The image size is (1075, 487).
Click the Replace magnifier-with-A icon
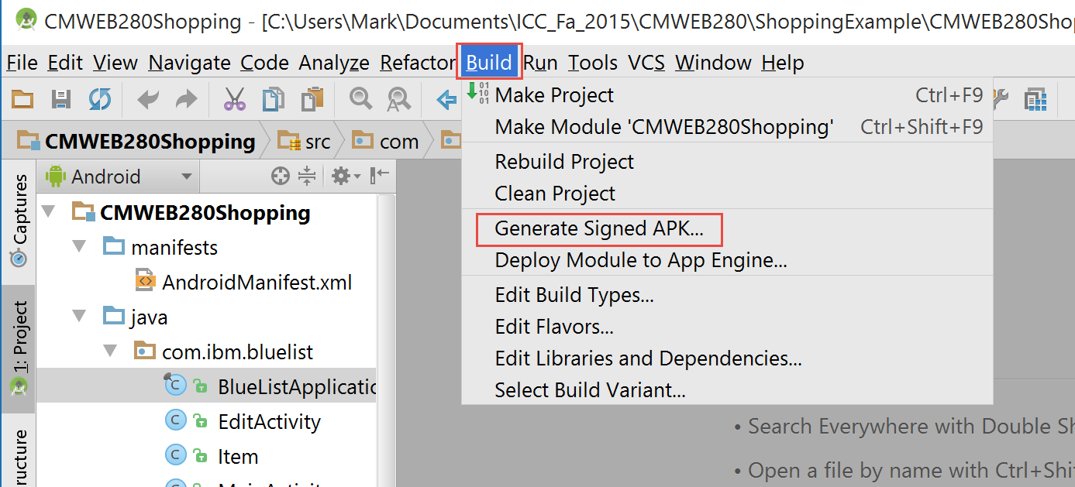399,99
